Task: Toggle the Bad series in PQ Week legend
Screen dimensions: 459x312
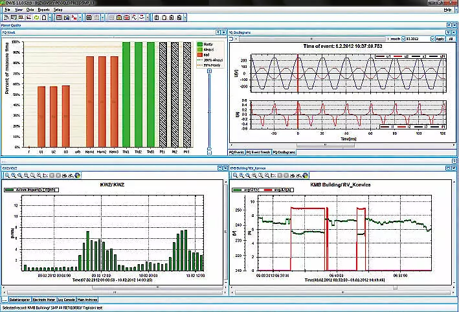Action: [x=200, y=54]
